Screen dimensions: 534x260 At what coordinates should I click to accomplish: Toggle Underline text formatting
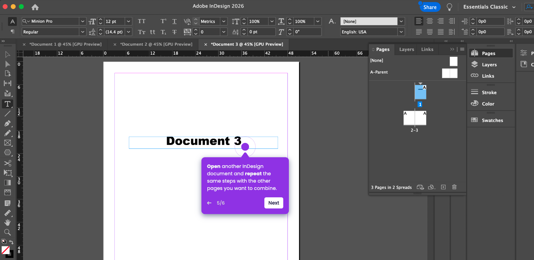coord(175,21)
